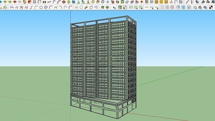Viewport: 215px width, 121px height.
Task: Click the green square expand-arrow icon
Action: pyautogui.click(x=120, y=7)
